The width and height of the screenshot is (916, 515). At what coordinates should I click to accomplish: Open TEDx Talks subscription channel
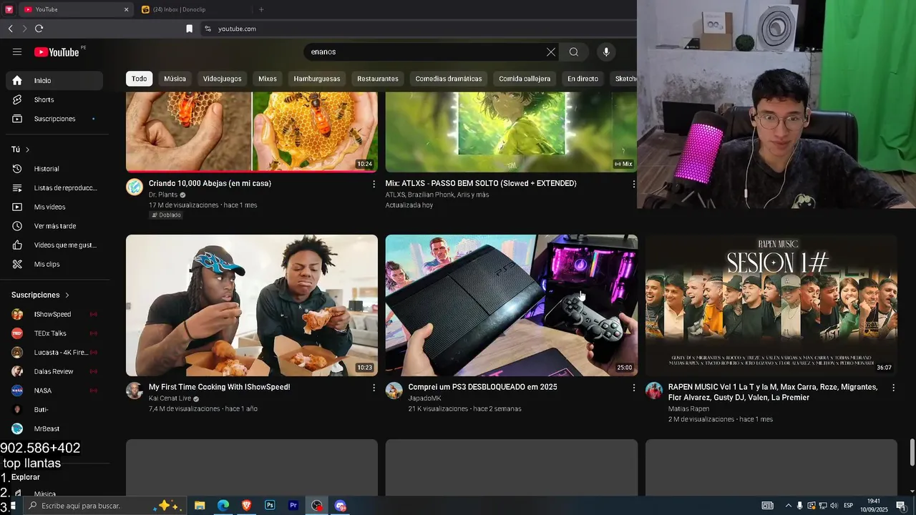pos(54,333)
